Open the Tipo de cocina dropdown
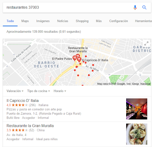152x147 pixels. click(x=38, y=91)
